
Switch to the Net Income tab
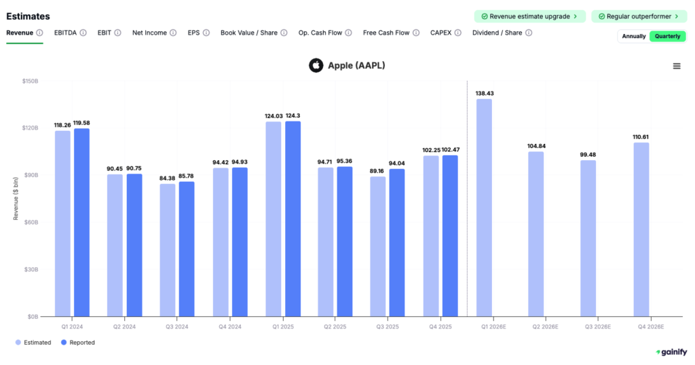click(x=149, y=33)
